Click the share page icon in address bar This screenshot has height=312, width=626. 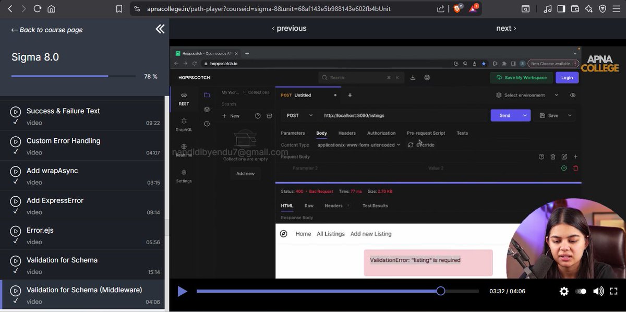pyautogui.click(x=441, y=9)
